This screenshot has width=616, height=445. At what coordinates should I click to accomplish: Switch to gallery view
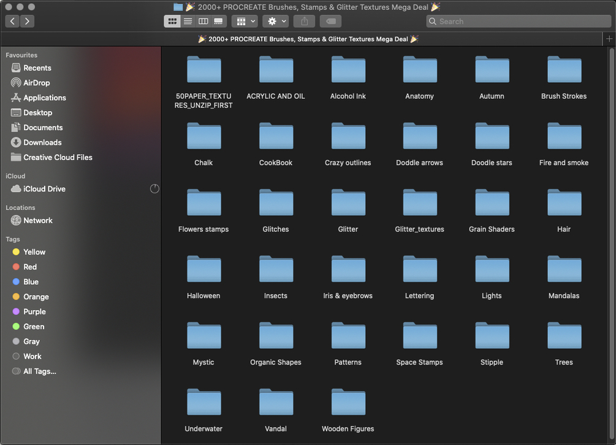click(x=218, y=21)
